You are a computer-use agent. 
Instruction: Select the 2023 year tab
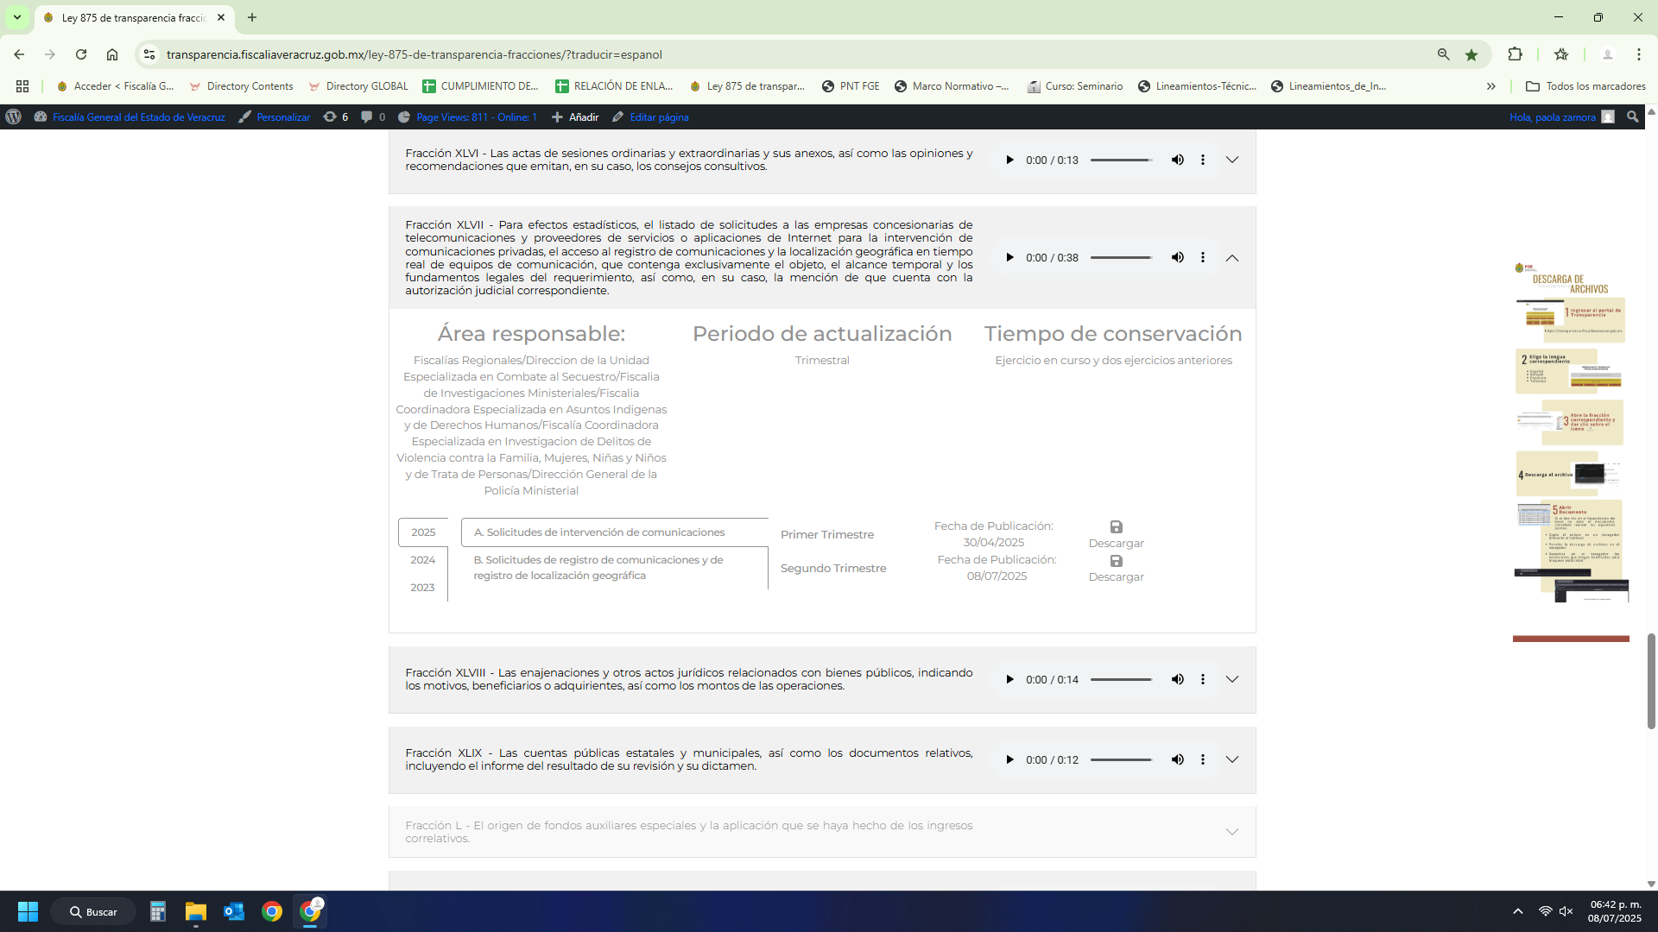click(x=422, y=588)
